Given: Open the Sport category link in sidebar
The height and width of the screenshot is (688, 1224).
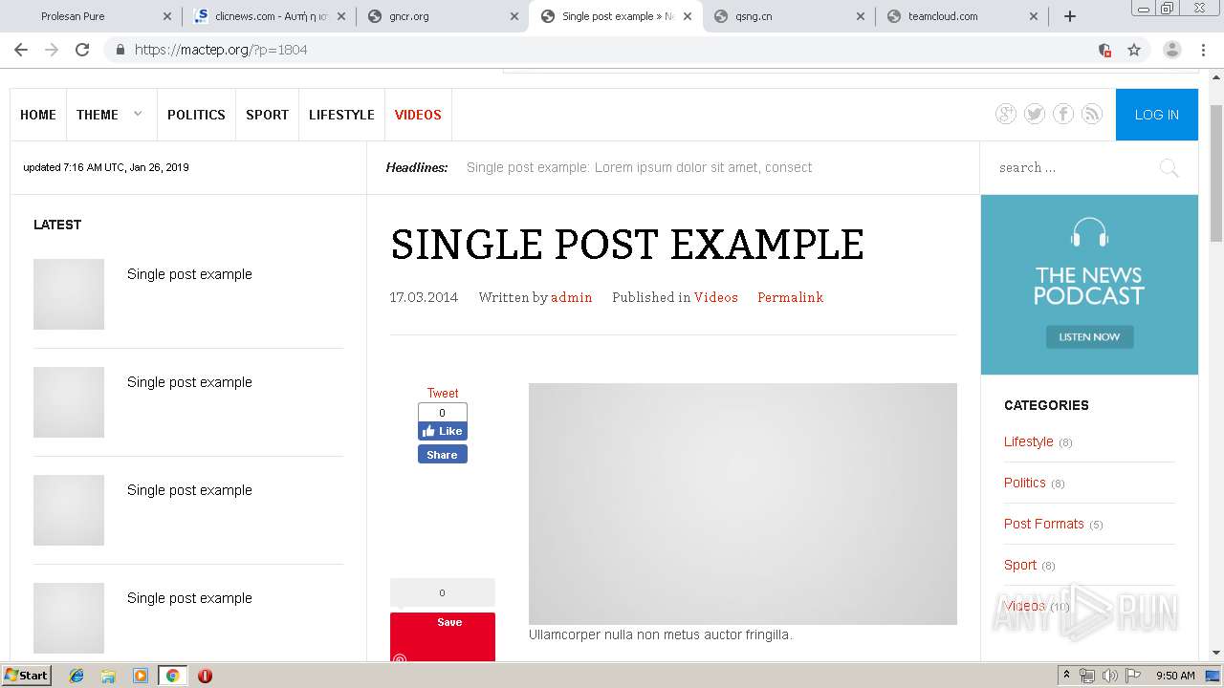Looking at the screenshot, I should coord(1020,565).
